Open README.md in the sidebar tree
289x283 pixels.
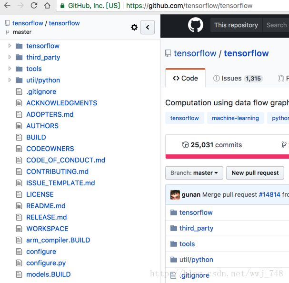[46, 206]
